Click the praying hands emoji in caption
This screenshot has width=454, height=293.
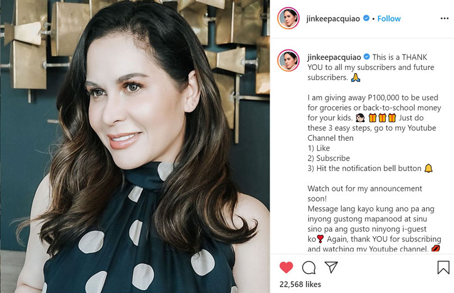(356, 77)
